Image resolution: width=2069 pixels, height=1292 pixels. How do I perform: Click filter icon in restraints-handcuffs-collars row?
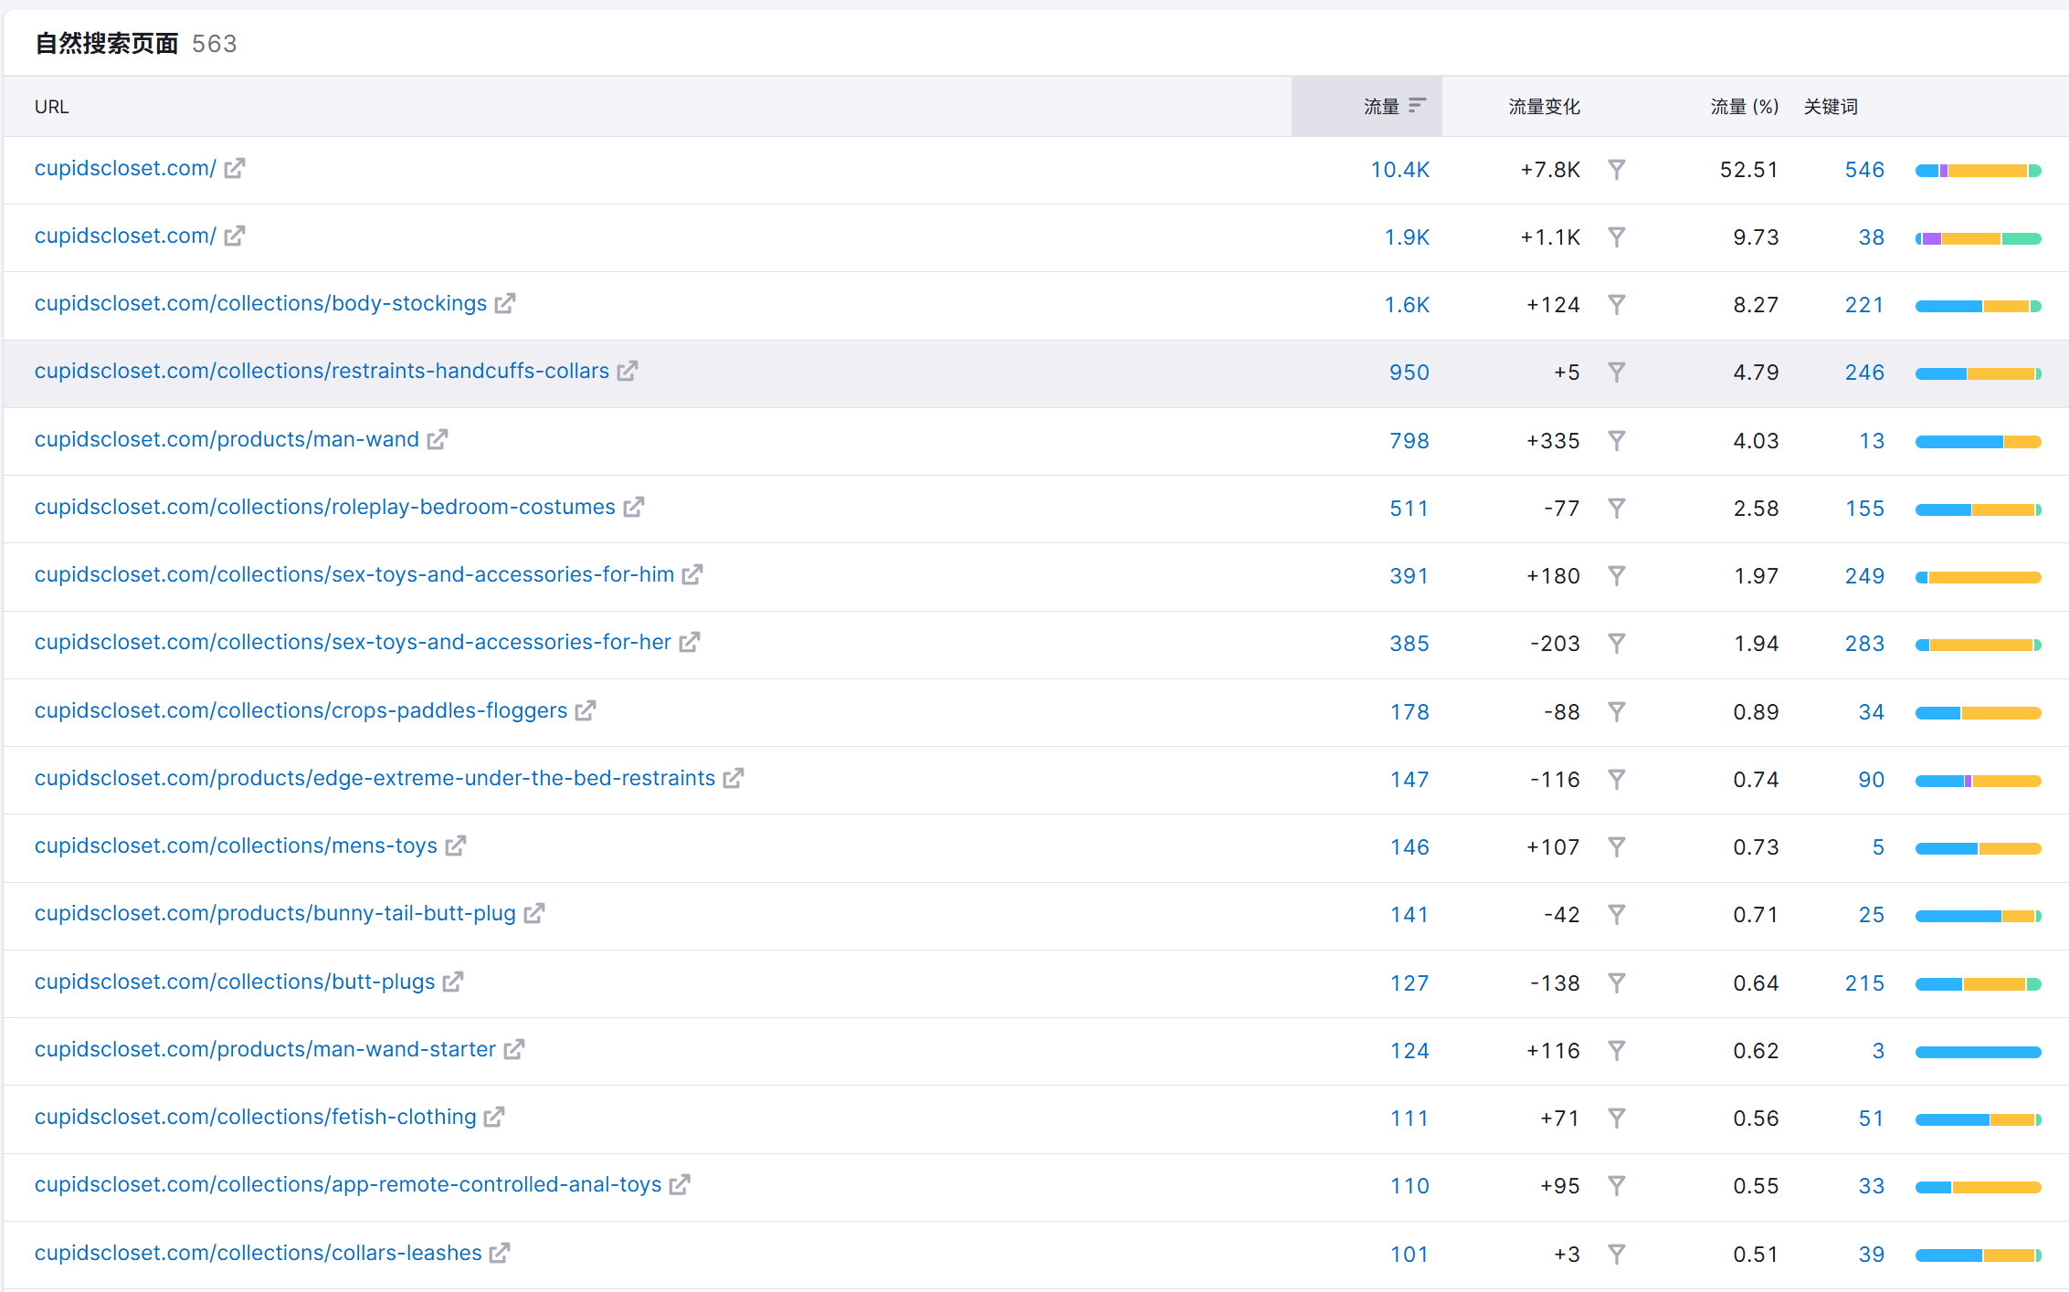click(x=1617, y=373)
